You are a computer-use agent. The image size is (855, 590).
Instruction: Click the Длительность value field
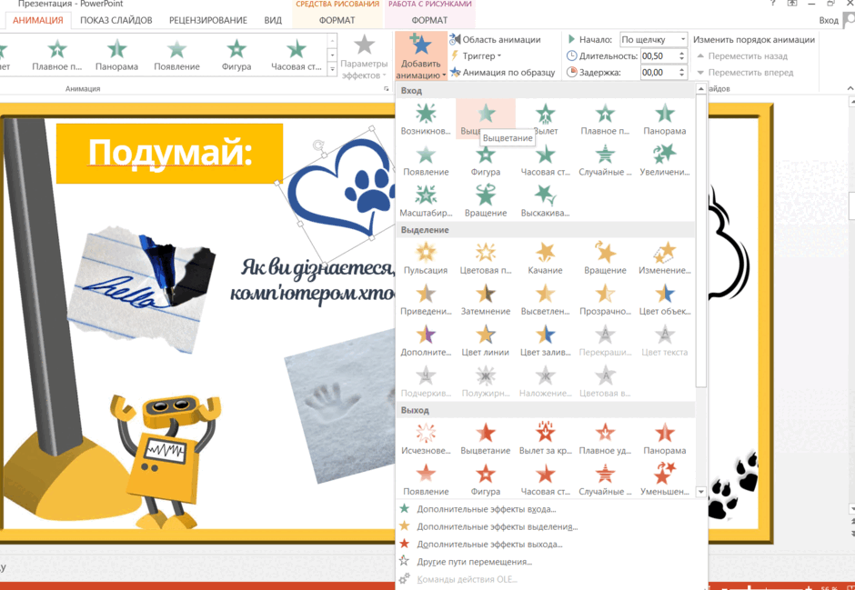pos(659,55)
